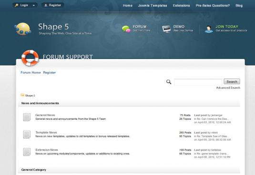Click the News and Announcements category header
The height and width of the screenshot is (175, 255).
tap(40, 103)
